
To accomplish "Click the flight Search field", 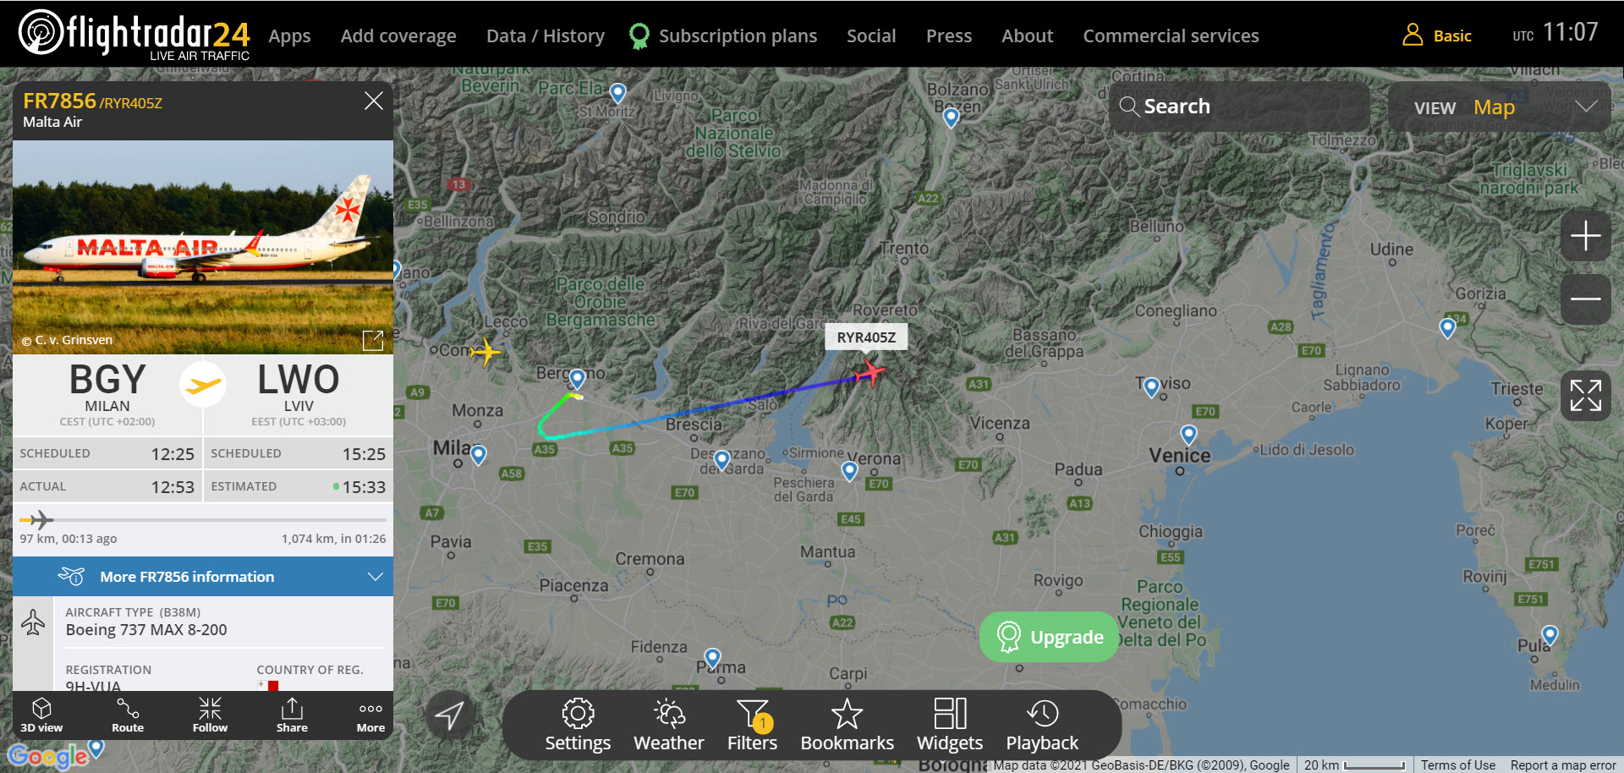I will click(1239, 107).
